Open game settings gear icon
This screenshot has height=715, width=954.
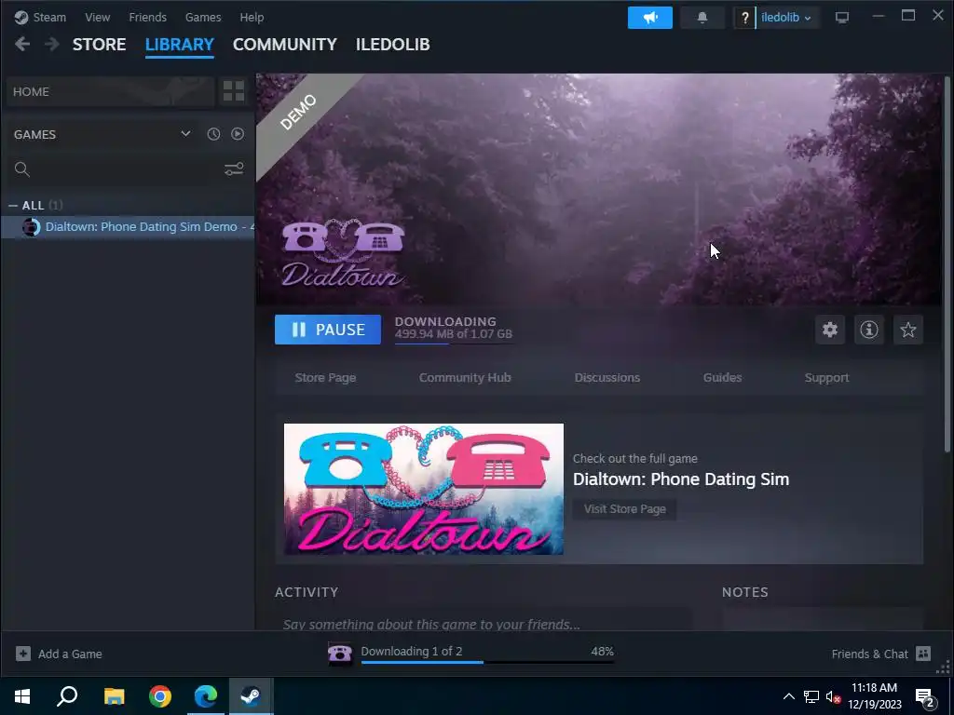830,330
